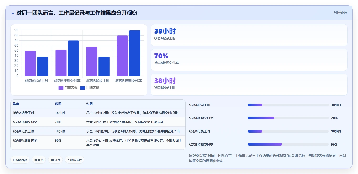Click the Chart.js chip
The height and width of the screenshot is (174, 358).
20,160
